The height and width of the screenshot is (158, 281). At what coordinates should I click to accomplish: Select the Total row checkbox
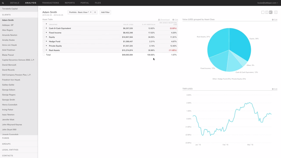(44, 55)
